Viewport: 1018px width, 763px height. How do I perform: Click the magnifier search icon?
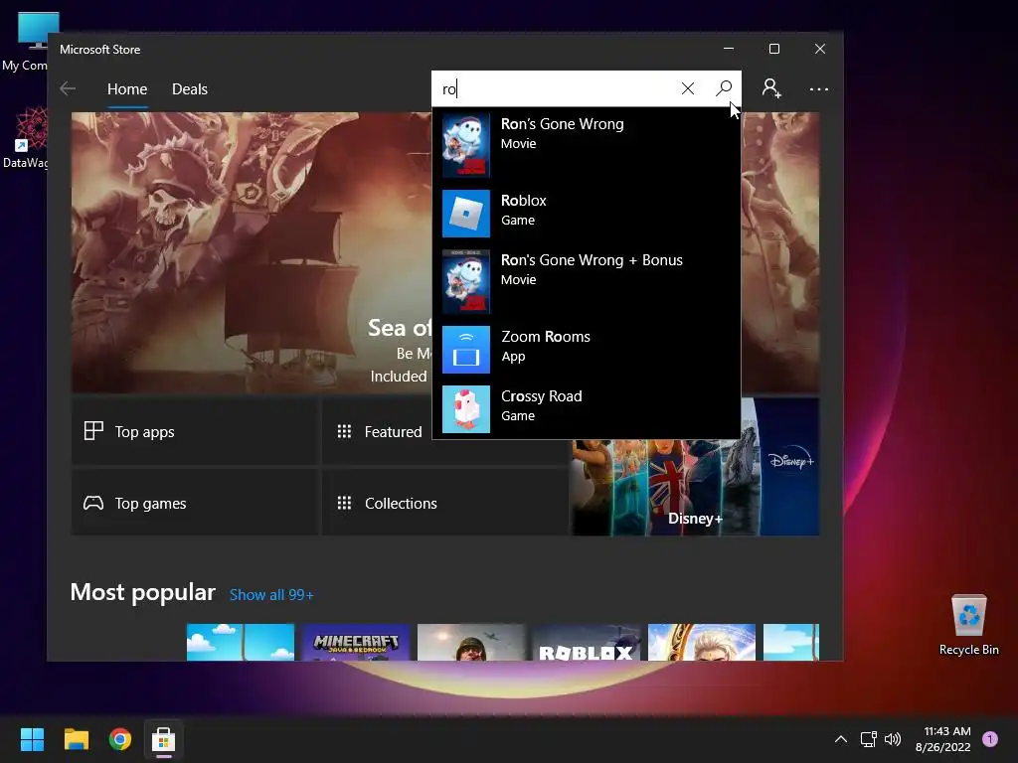coord(724,88)
